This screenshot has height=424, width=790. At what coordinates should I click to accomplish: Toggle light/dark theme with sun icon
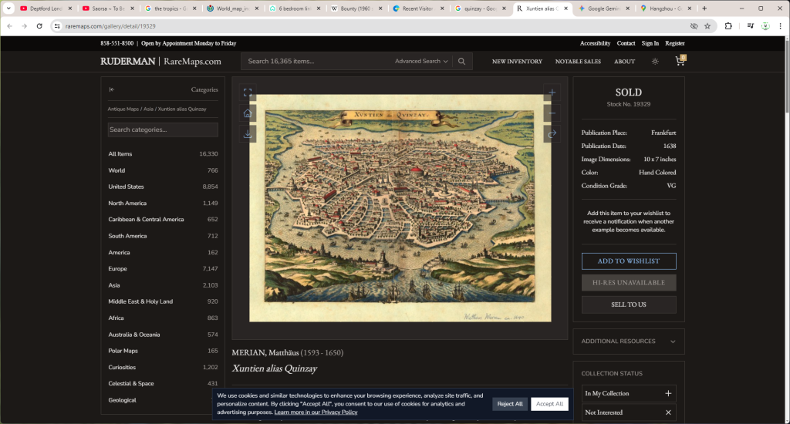[655, 61]
